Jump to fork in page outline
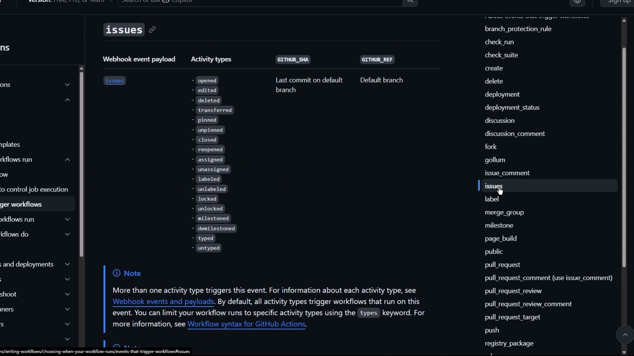 [491, 147]
